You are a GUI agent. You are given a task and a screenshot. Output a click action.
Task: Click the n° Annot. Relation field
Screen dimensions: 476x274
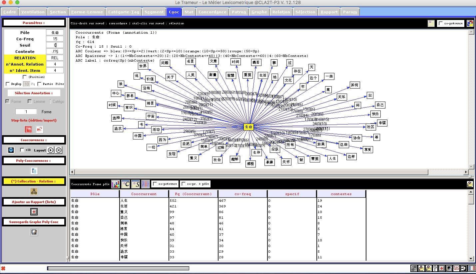click(x=55, y=64)
